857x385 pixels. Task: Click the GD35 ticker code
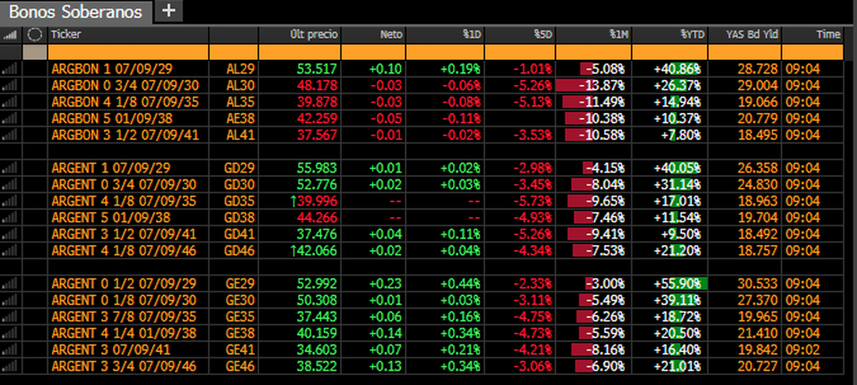coord(235,201)
